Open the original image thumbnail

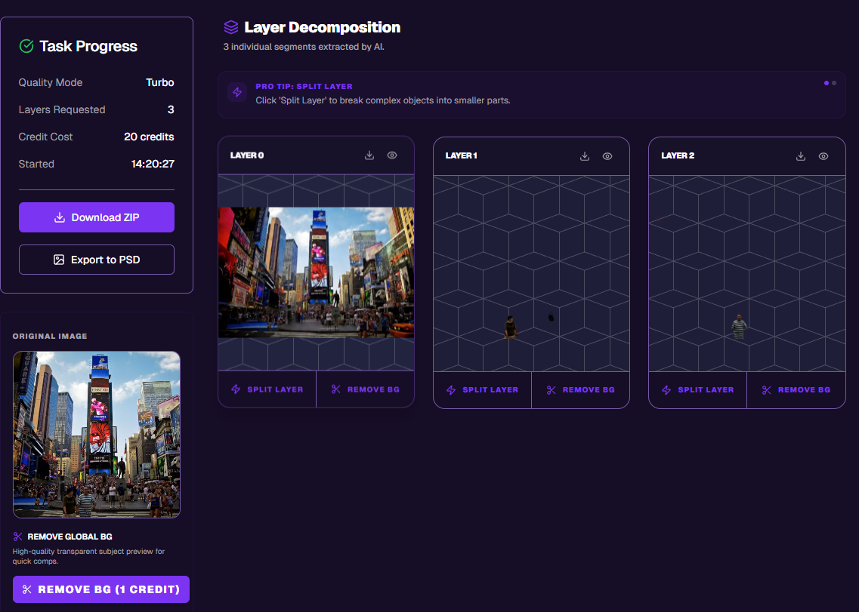click(x=97, y=435)
